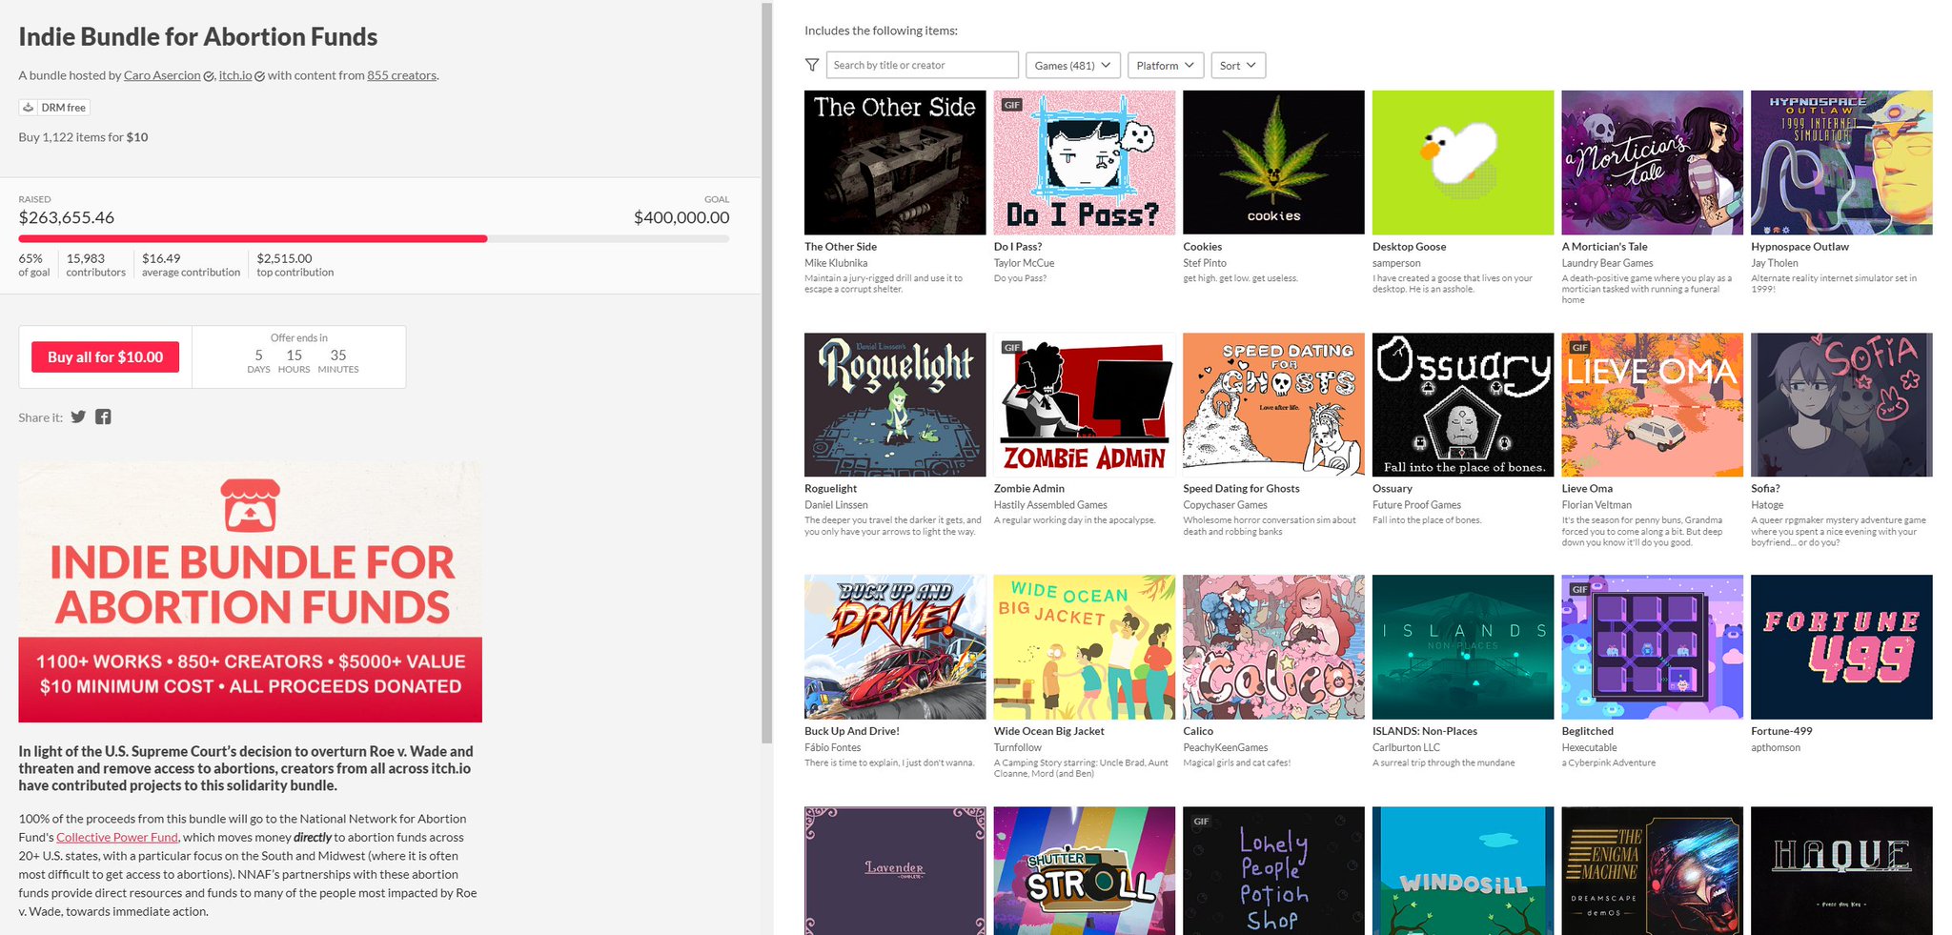View the 855 creators link
1952x935 pixels.
402,75
